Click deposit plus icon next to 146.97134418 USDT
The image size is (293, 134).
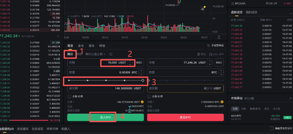click(x=142, y=102)
